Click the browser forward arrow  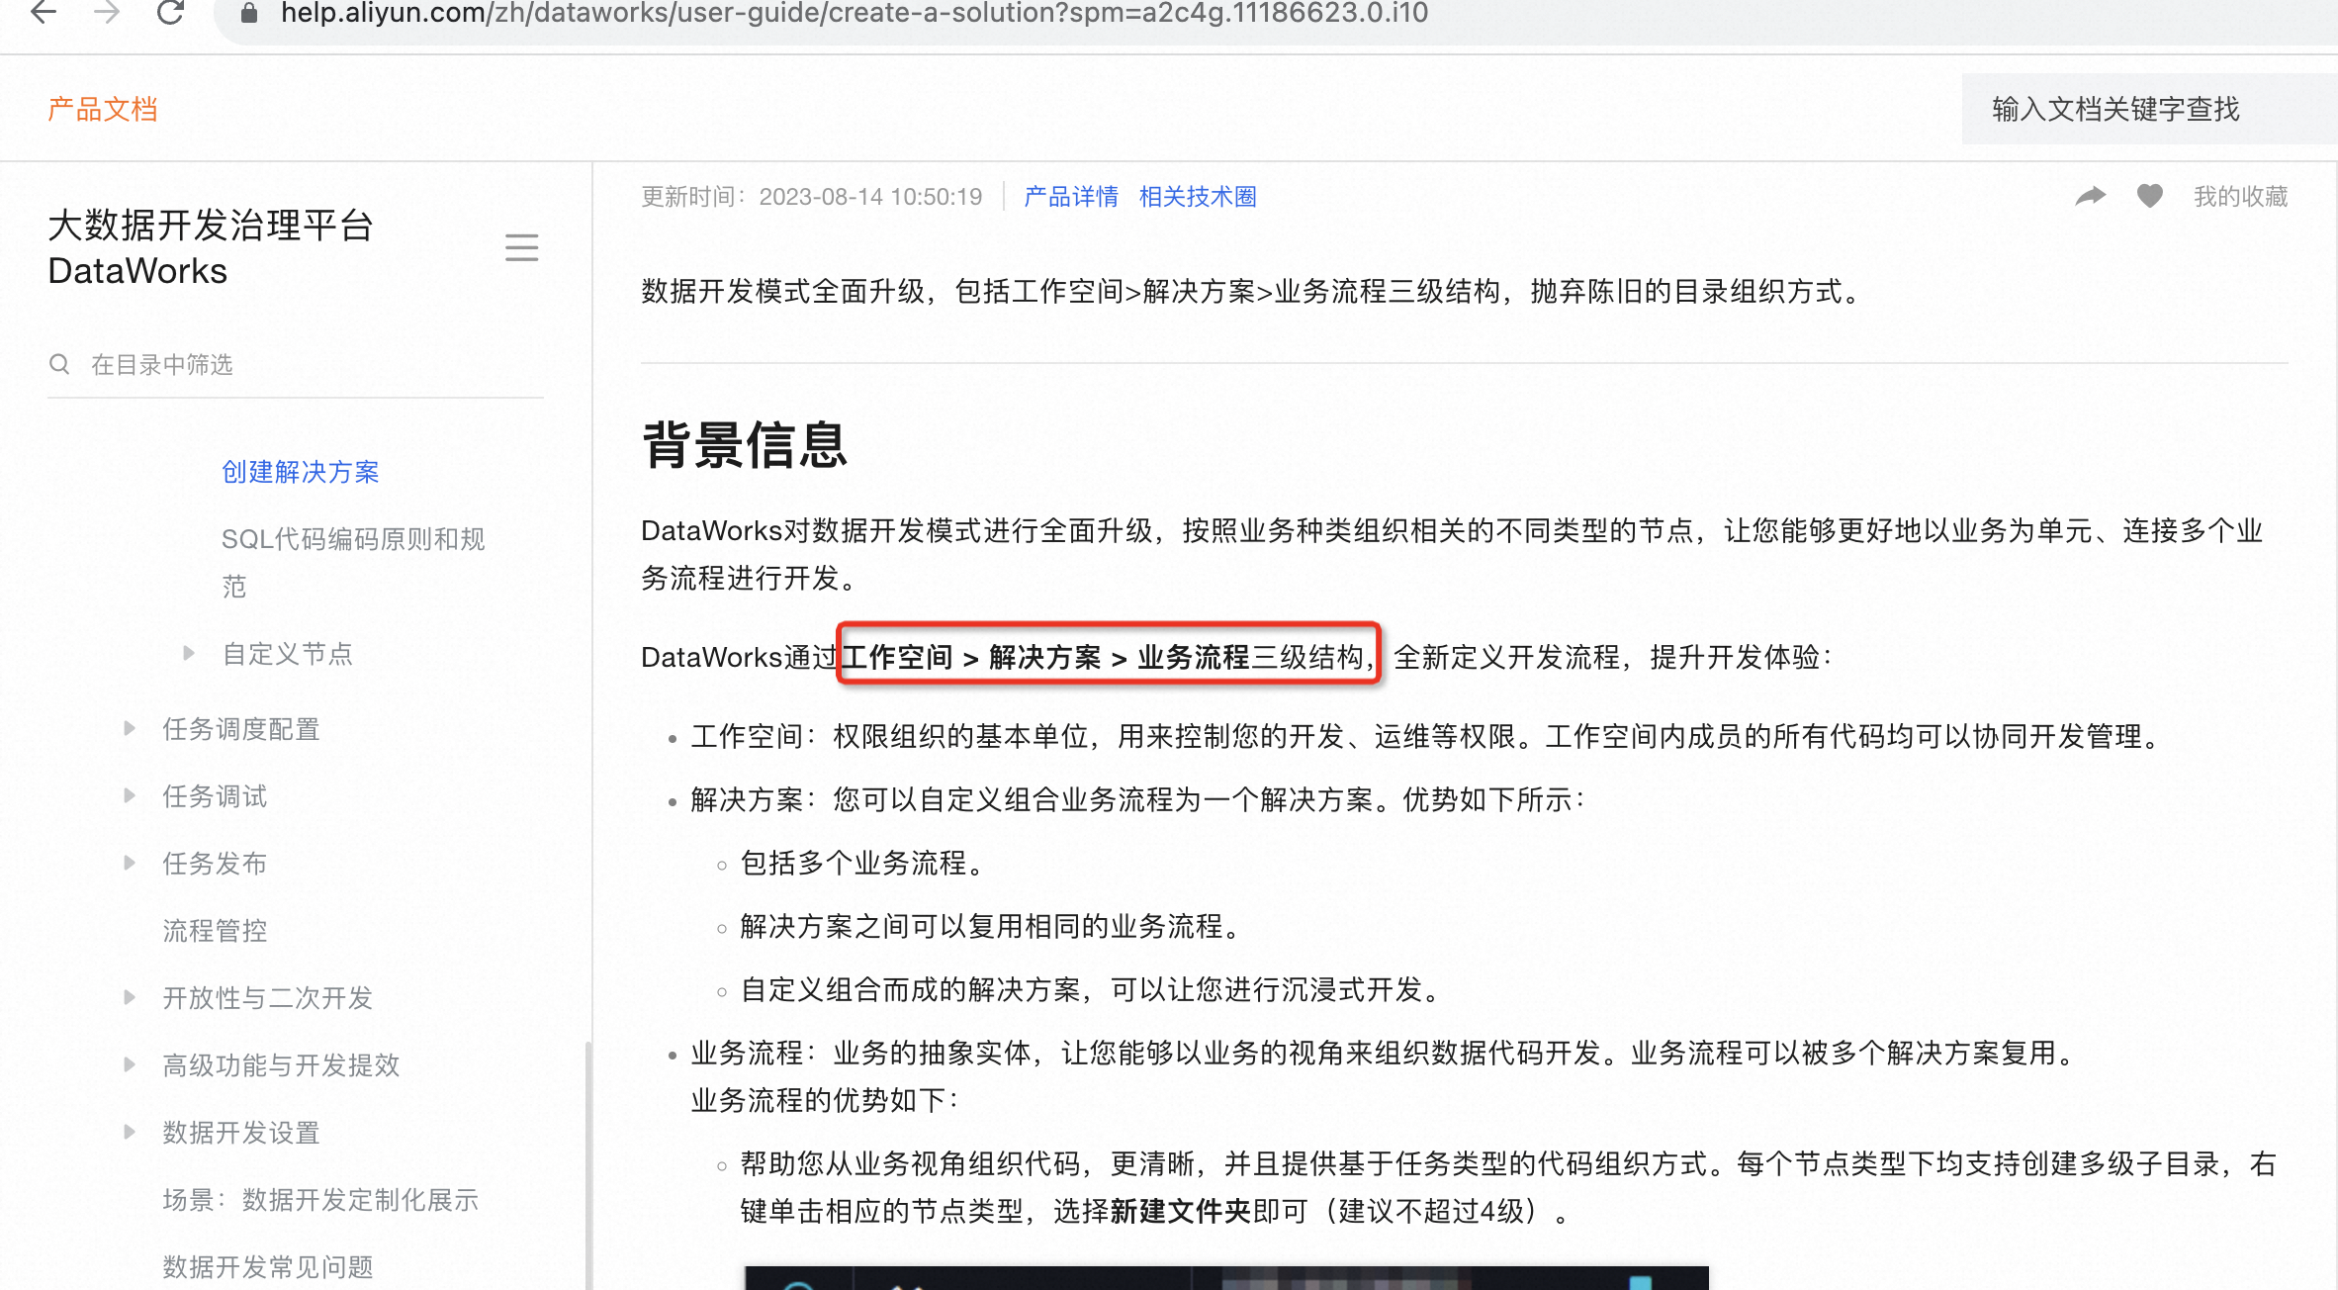pyautogui.click(x=107, y=12)
